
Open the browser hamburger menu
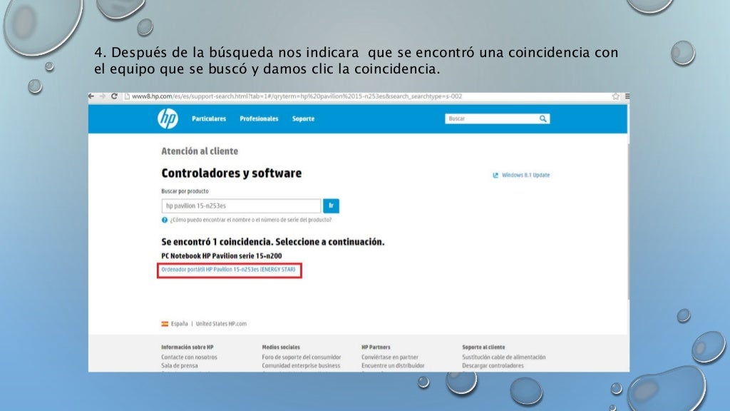pyautogui.click(x=627, y=96)
